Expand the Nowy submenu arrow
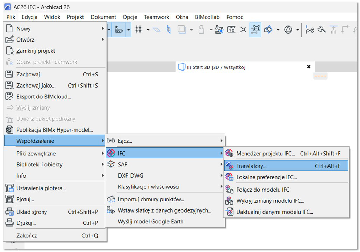This screenshot has width=360, height=252. pyautogui.click(x=103, y=28)
